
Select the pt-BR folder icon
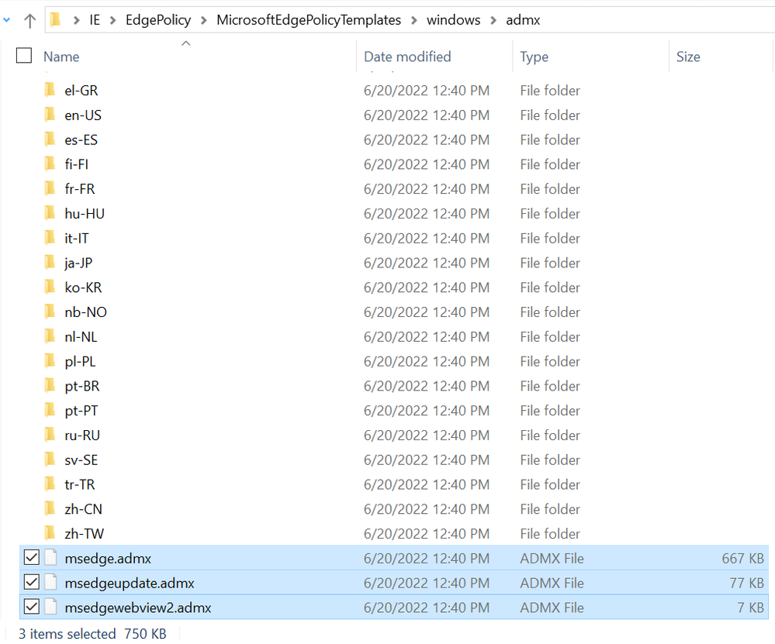[x=50, y=385]
